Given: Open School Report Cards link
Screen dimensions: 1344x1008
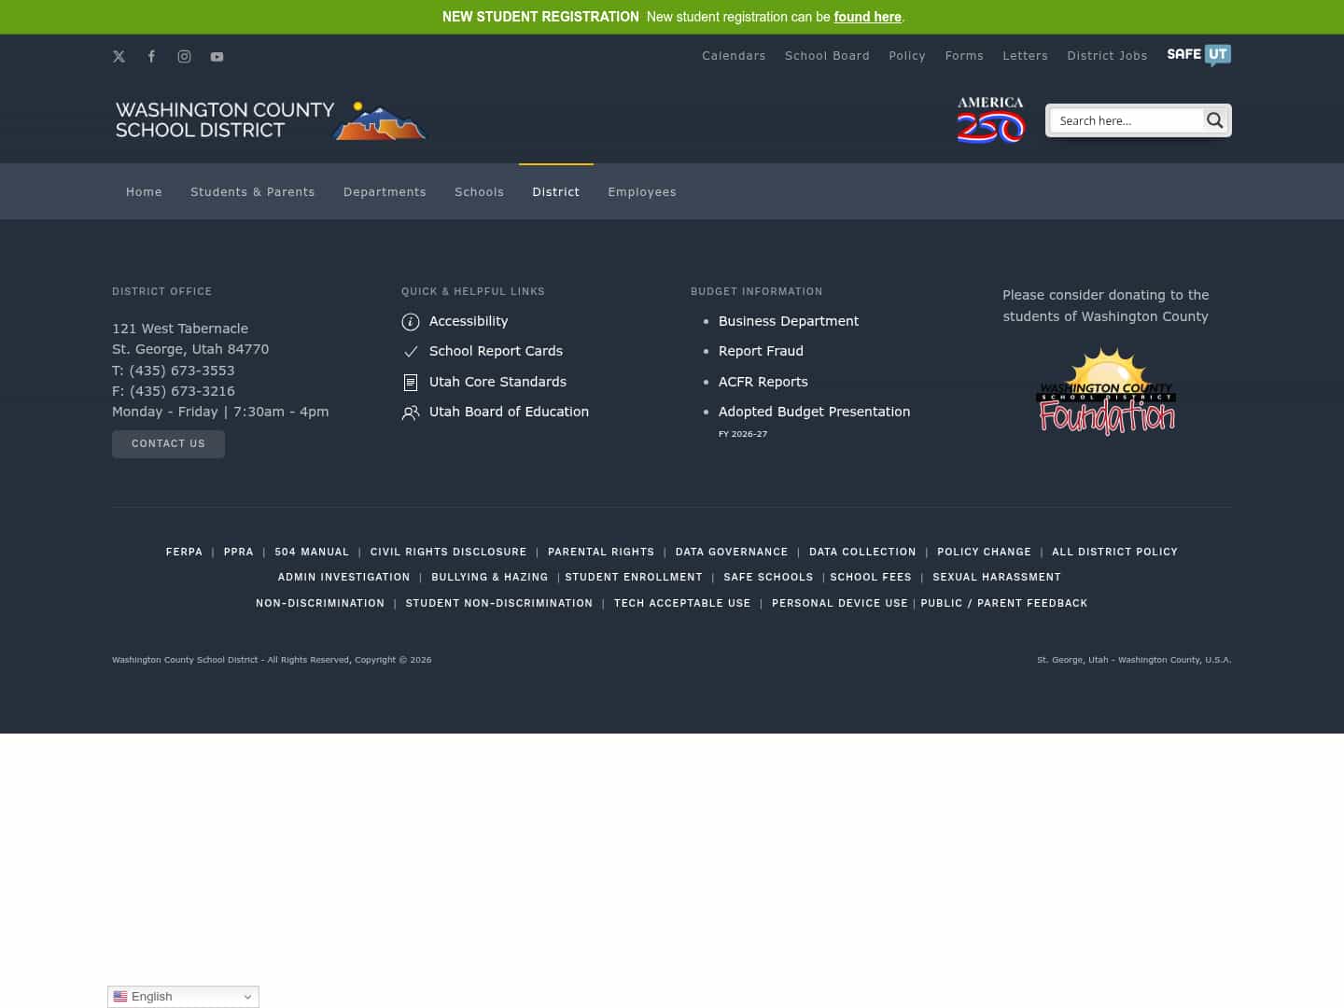Looking at the screenshot, I should (x=496, y=351).
